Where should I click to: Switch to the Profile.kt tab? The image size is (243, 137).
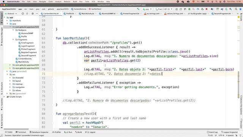click(x=69, y=14)
